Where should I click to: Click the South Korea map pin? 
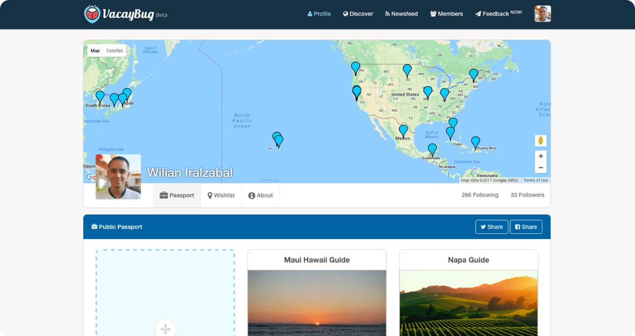pos(100,97)
